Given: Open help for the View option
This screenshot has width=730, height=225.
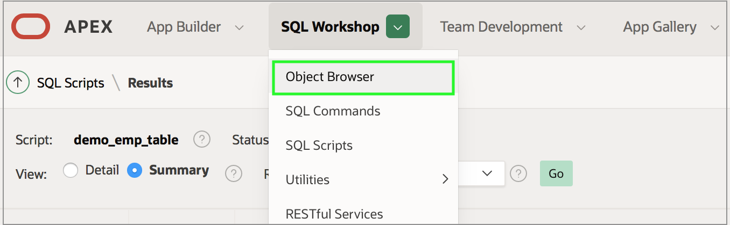Looking at the screenshot, I should point(233,173).
